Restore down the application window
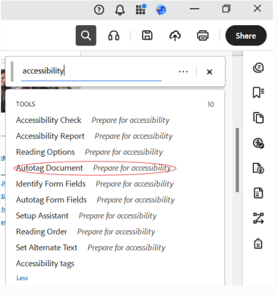 (226, 9)
